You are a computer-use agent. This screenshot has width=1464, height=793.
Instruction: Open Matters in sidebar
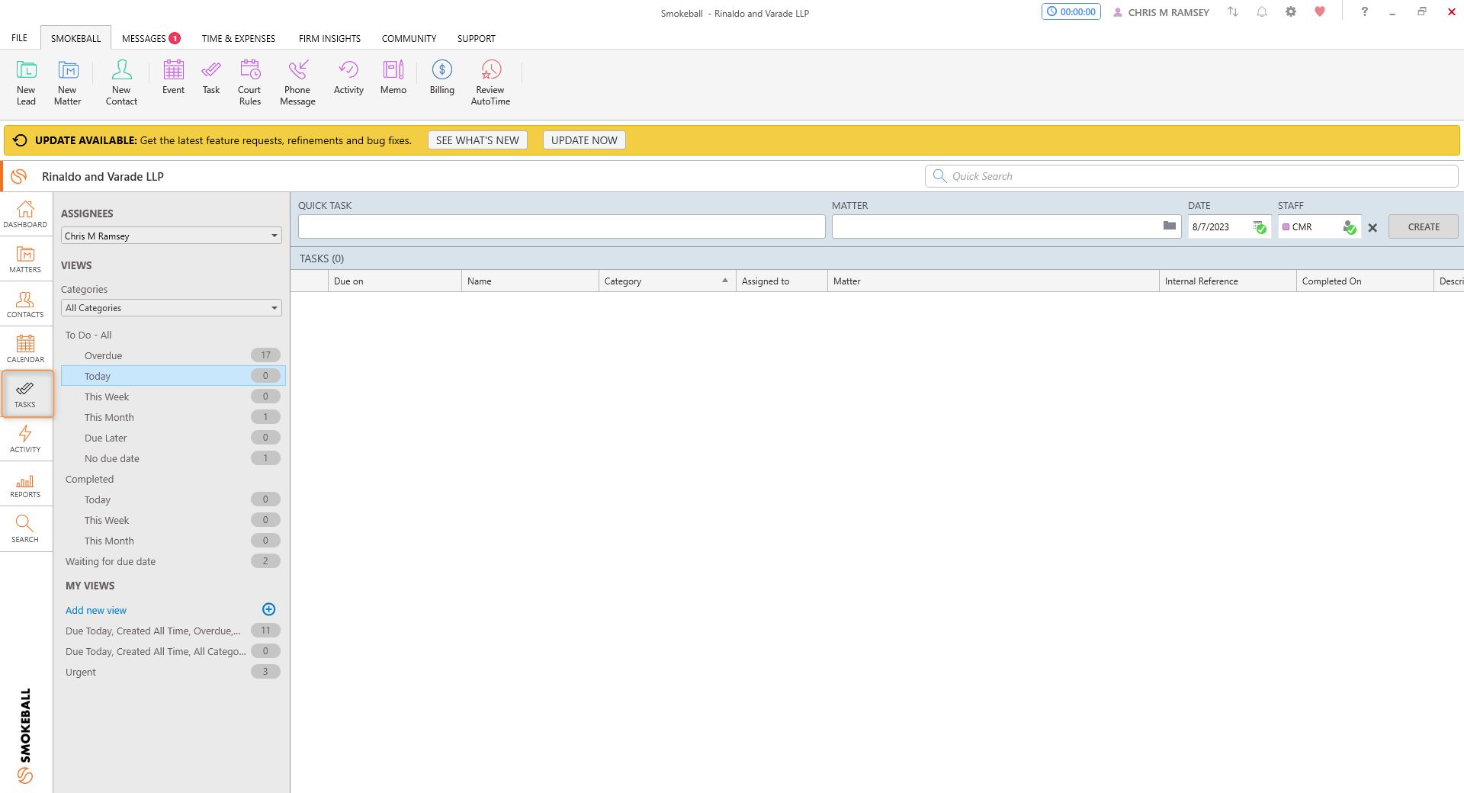pos(25,259)
